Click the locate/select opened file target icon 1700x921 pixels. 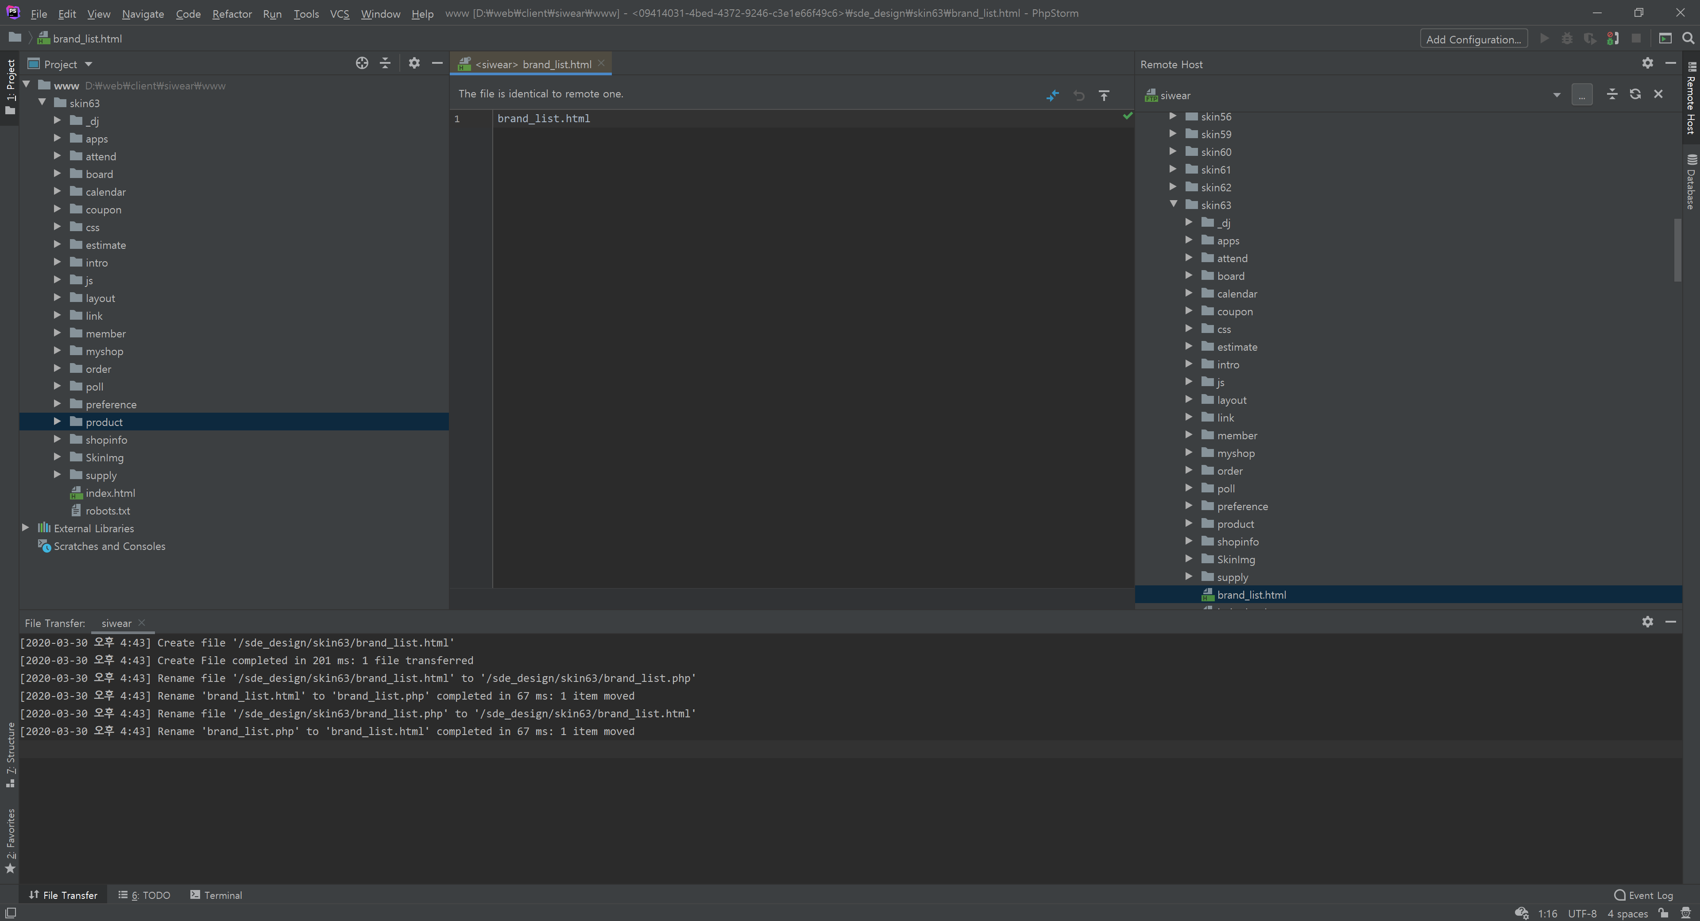[362, 63]
